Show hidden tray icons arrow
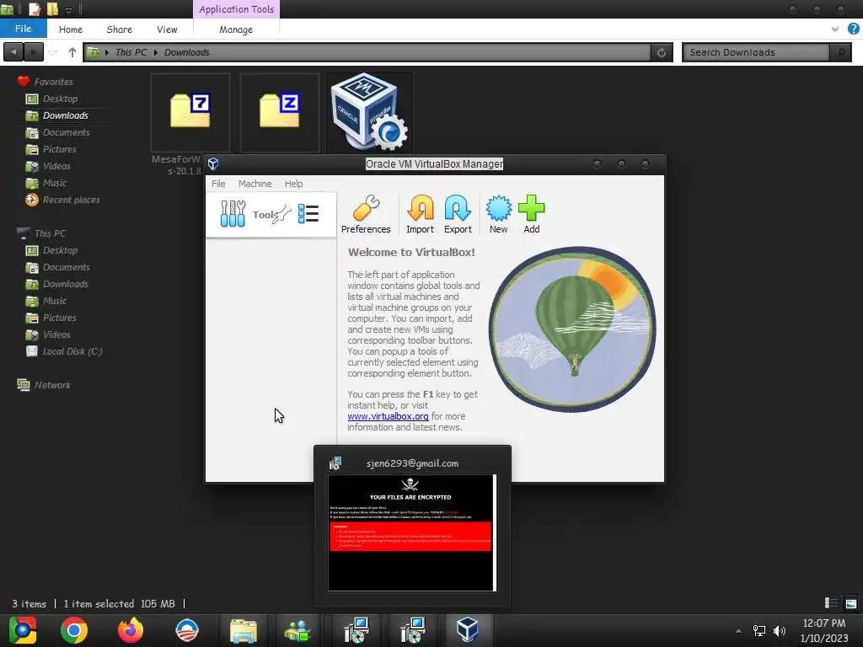863x647 pixels. (738, 631)
